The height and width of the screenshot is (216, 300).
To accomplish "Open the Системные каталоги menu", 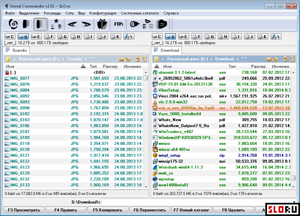I will point(140,13).
